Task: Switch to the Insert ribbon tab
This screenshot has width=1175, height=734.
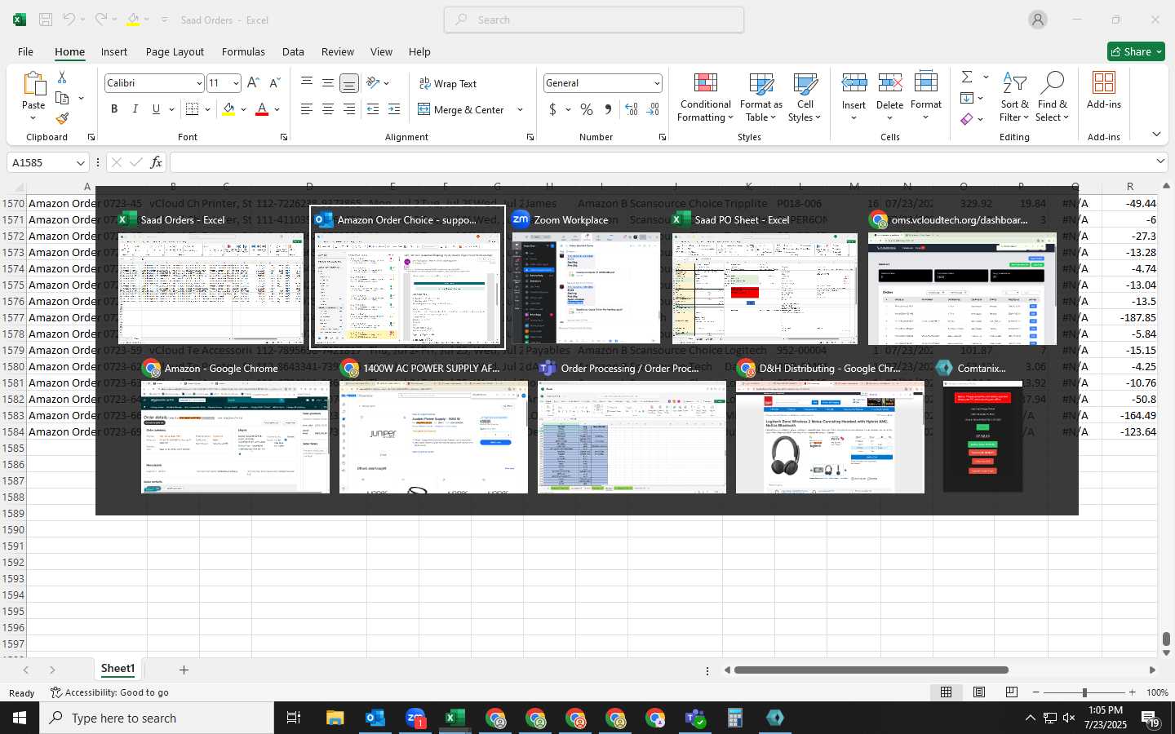Action: (114, 51)
